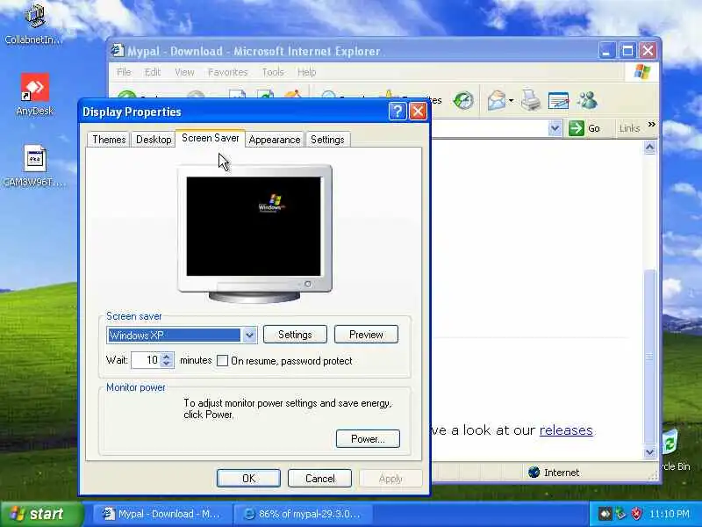Select the AnyDesk desktop shortcut

34,95
